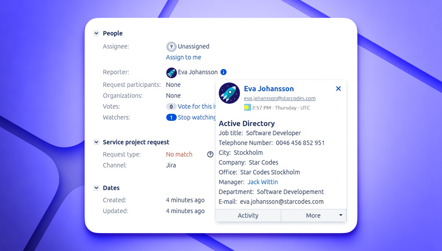The image size is (442, 251).
Task: Click the Assign to me link
Action: [x=183, y=57]
